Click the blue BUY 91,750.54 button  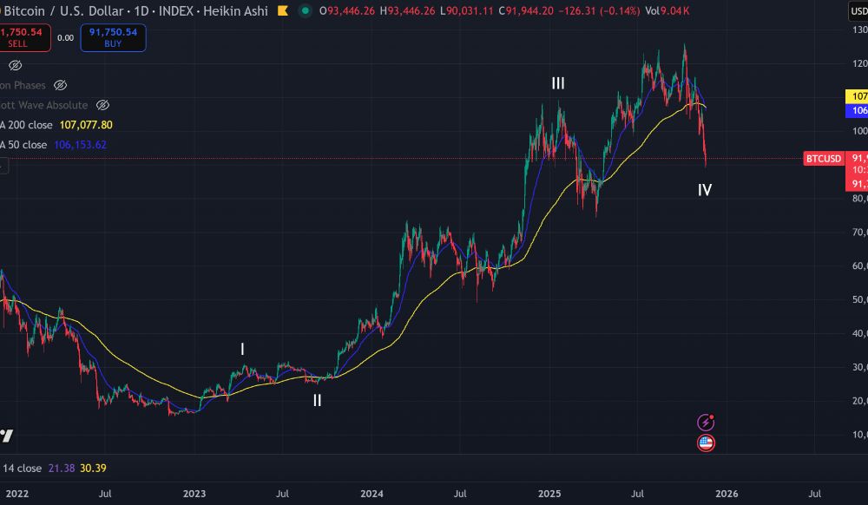pyautogui.click(x=113, y=37)
